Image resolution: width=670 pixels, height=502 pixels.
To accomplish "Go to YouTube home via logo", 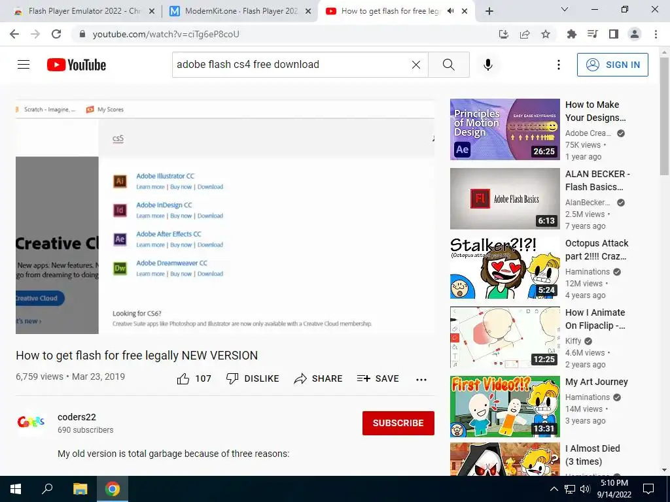I will (x=77, y=65).
